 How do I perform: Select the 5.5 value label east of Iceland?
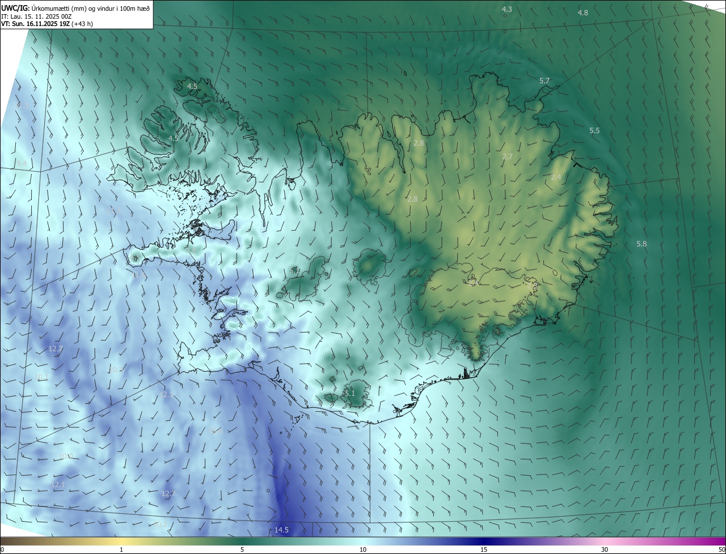point(594,131)
